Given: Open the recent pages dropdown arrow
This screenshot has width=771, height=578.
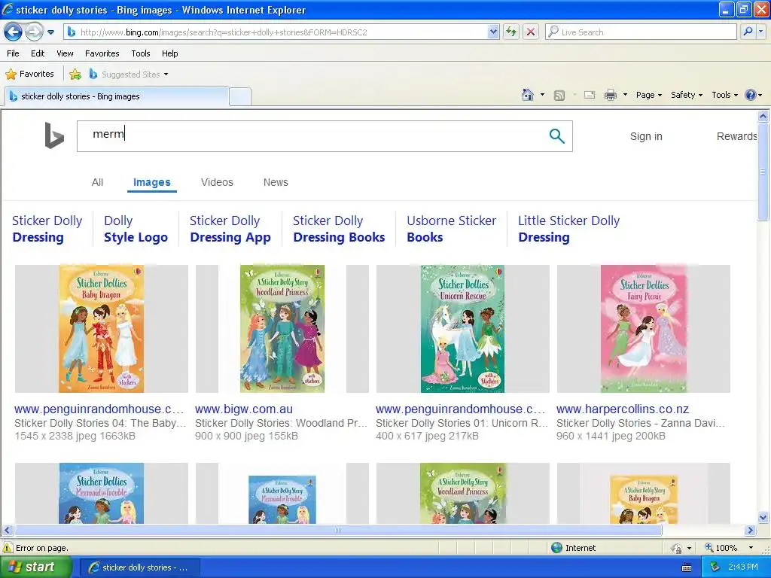Looking at the screenshot, I should [x=50, y=32].
